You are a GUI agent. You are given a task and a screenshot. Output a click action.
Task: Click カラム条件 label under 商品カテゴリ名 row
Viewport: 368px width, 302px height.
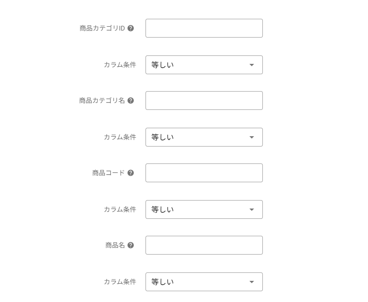(x=120, y=137)
